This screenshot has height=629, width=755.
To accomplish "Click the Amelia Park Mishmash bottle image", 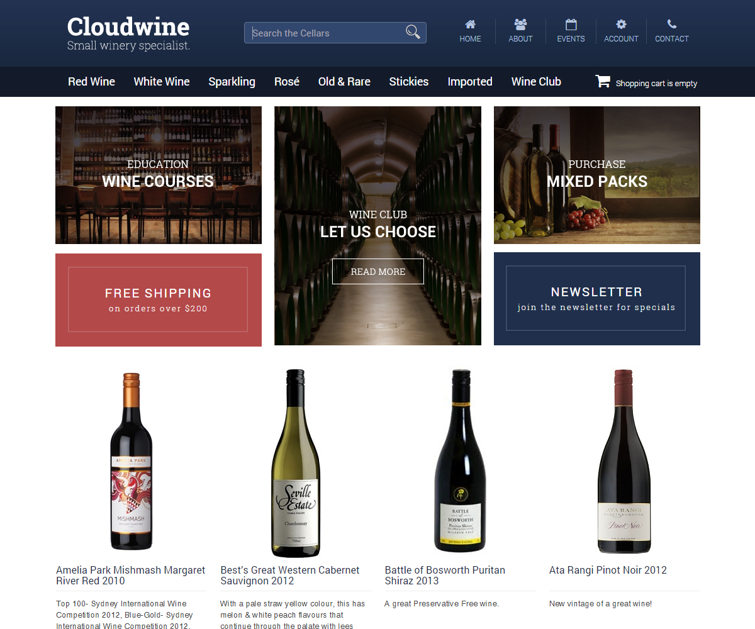I will point(131,461).
